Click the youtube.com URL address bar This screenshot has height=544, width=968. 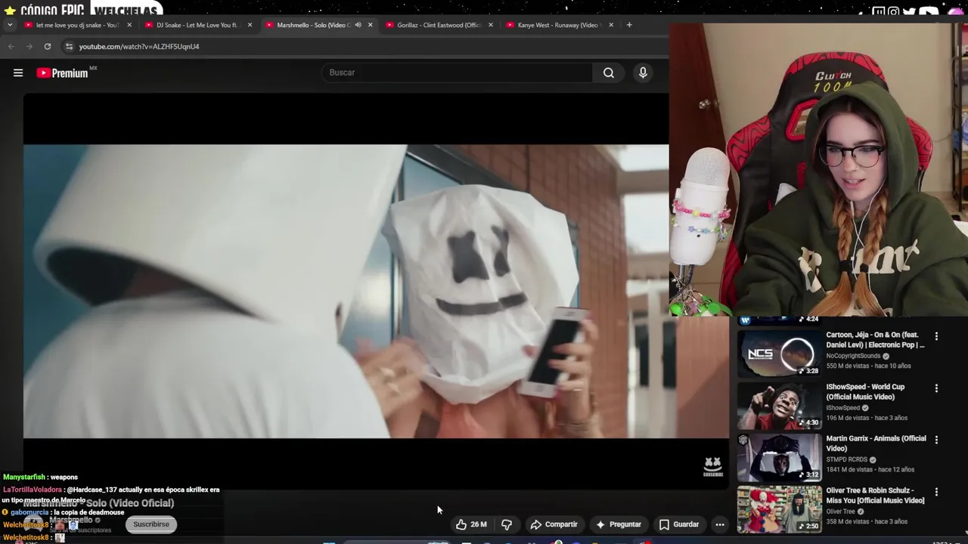[139, 46]
